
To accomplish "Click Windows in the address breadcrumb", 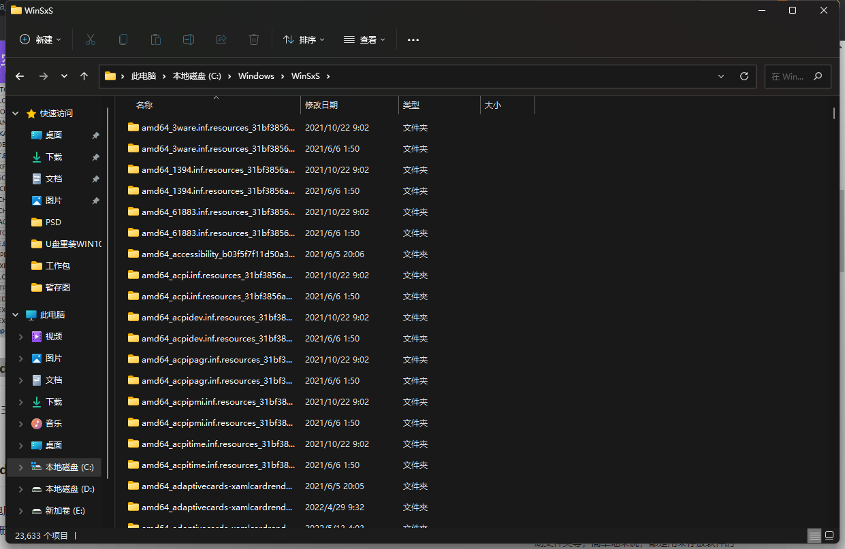I will (x=256, y=76).
